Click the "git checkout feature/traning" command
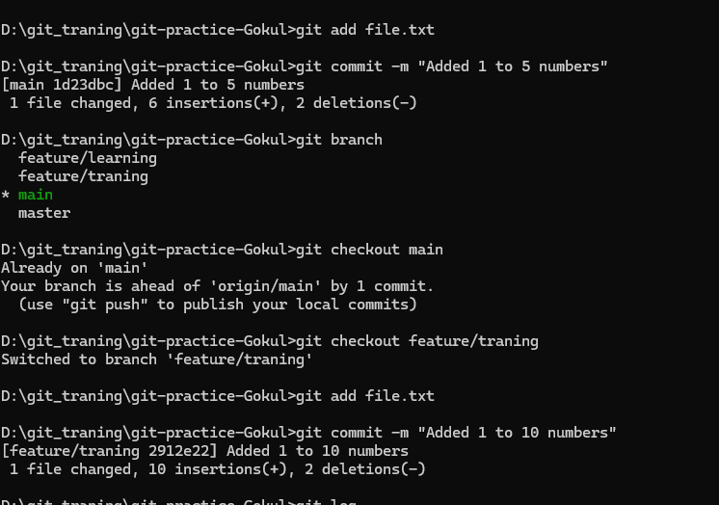 pyautogui.click(x=420, y=341)
